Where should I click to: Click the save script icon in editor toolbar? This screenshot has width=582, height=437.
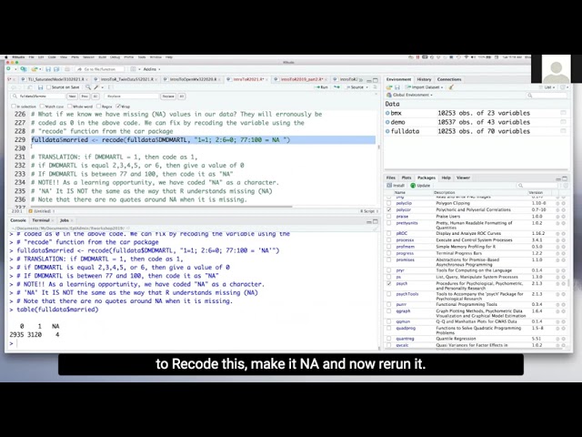[x=40, y=87]
